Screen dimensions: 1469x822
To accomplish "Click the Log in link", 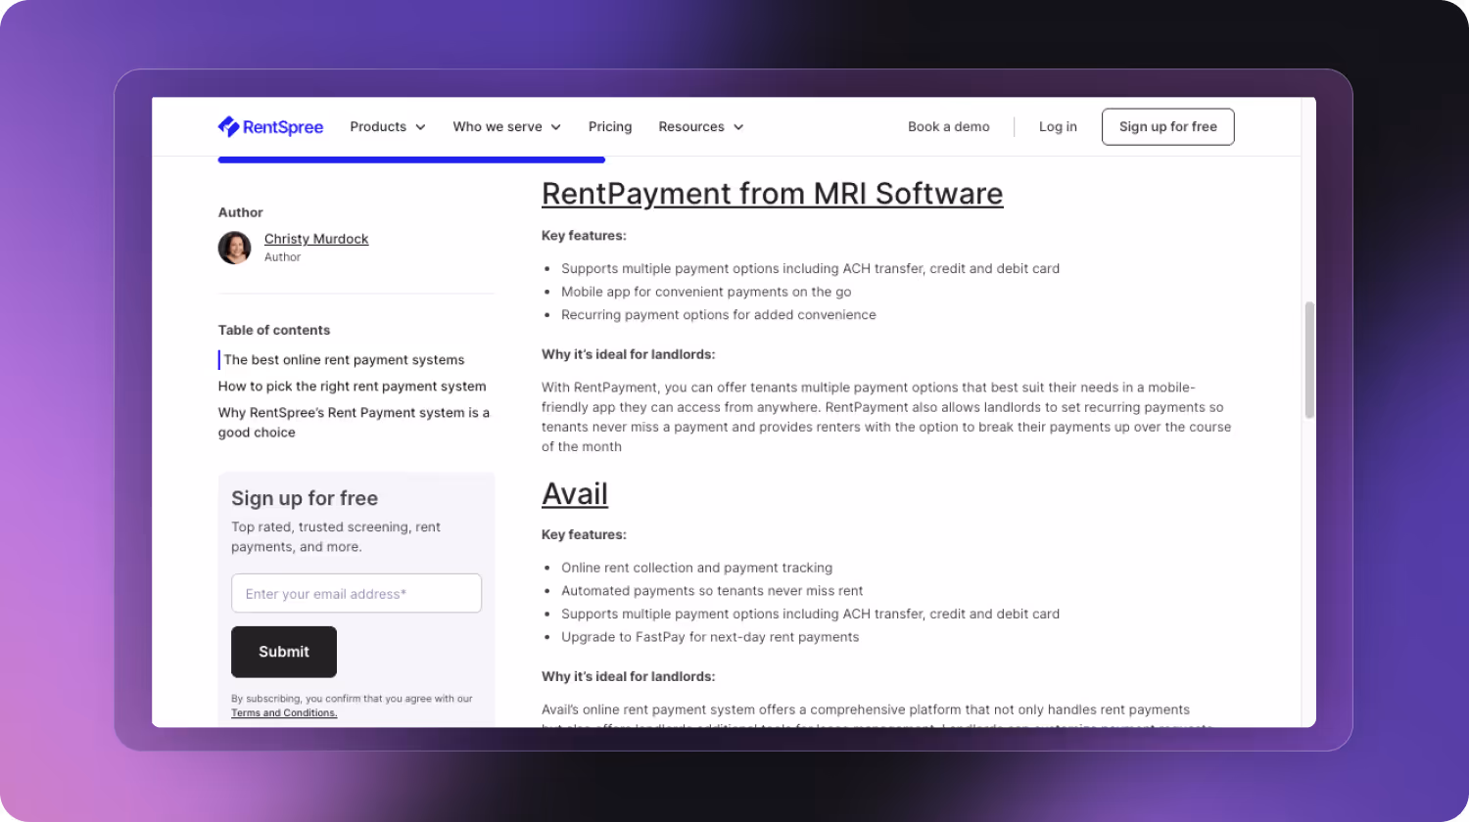I will 1058,127.
